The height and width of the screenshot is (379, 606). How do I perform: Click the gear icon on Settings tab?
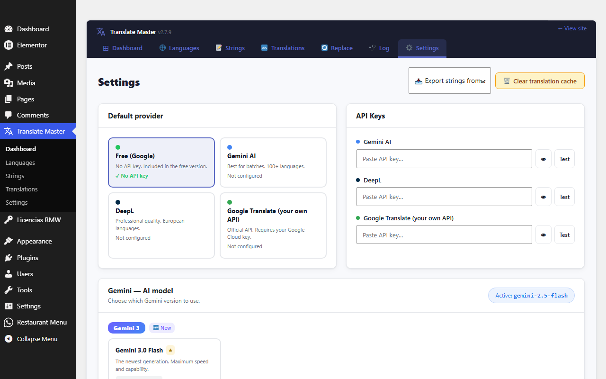409,48
